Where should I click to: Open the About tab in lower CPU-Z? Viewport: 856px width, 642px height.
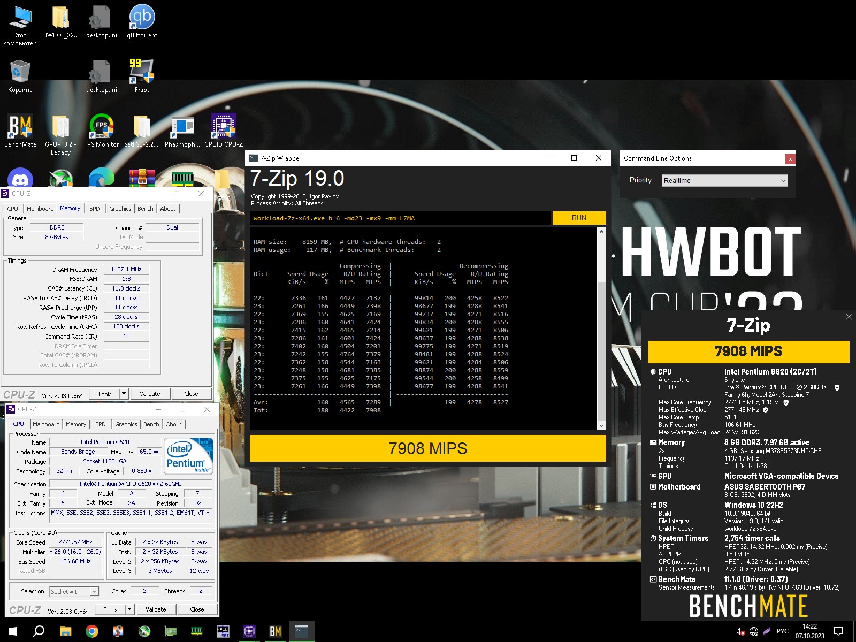pyautogui.click(x=174, y=424)
